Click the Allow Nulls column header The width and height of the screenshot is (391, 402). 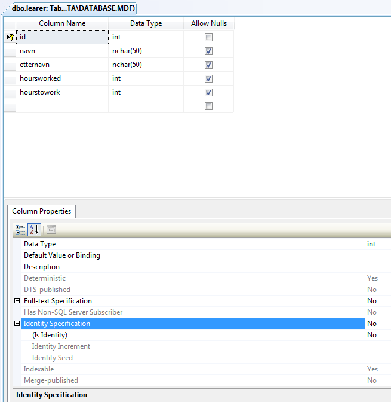click(209, 23)
